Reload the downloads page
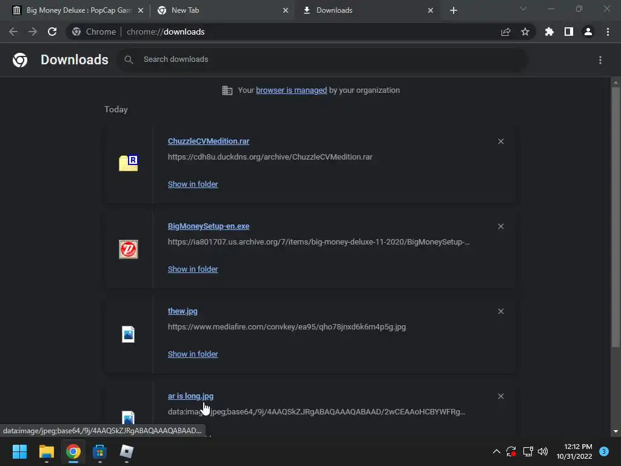Screen dimensions: 621x466 click(52, 32)
